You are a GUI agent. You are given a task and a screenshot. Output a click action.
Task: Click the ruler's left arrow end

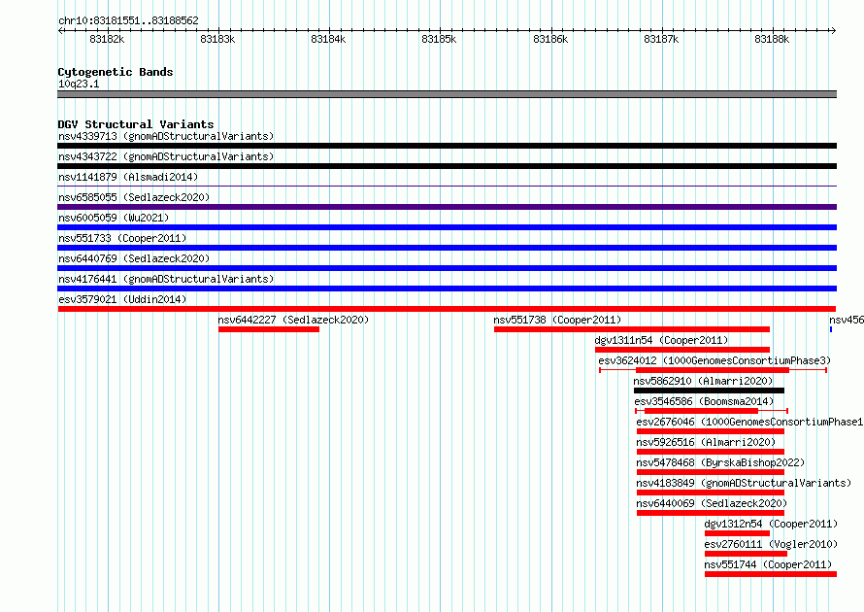pos(60,31)
